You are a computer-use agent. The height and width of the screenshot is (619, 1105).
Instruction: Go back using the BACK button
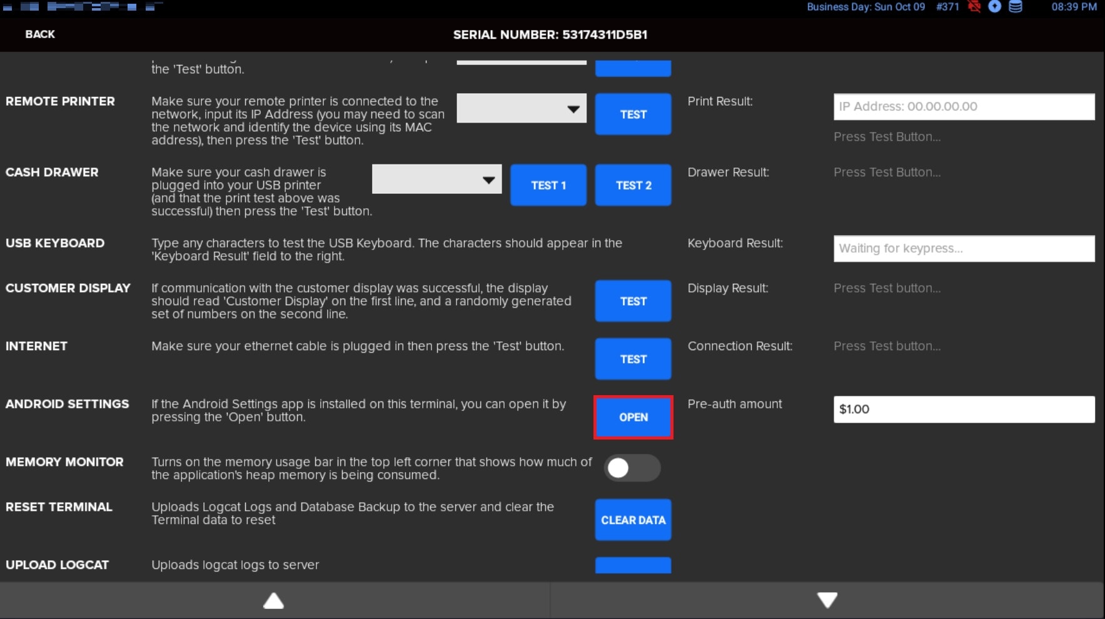[40, 34]
